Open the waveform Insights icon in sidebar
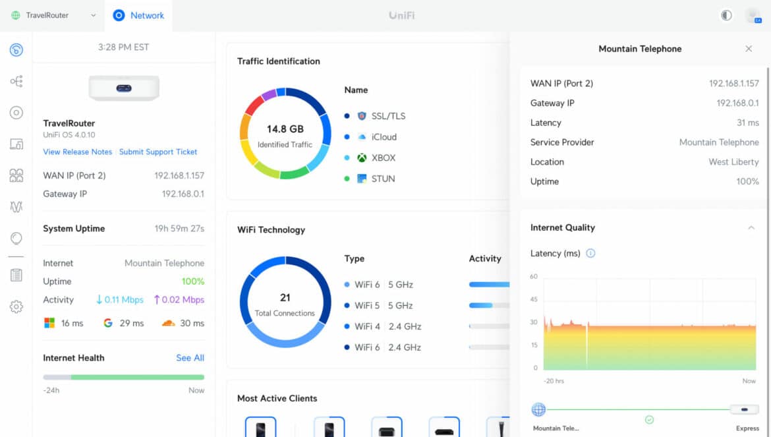The height and width of the screenshot is (437, 771). 16,207
